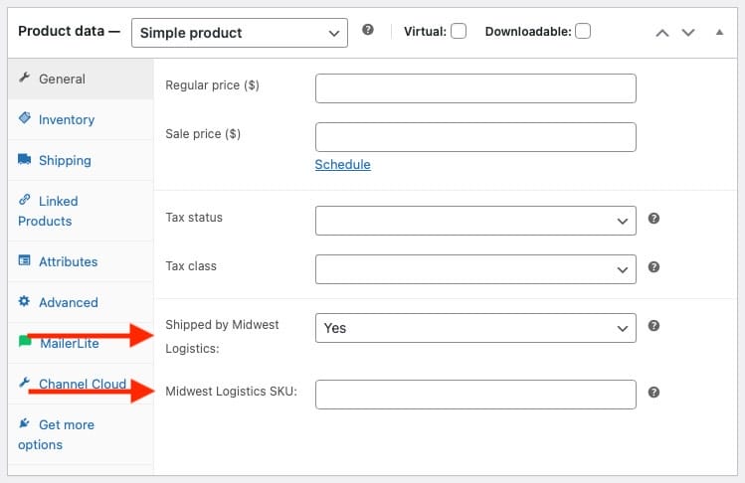
Task: Click the Schedule sale price link
Action: [342, 165]
